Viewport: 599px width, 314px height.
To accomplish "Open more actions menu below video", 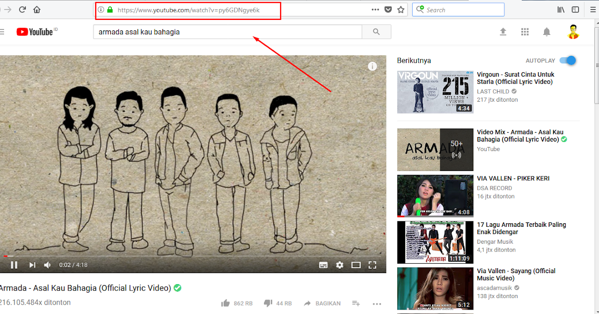I will pos(377,304).
